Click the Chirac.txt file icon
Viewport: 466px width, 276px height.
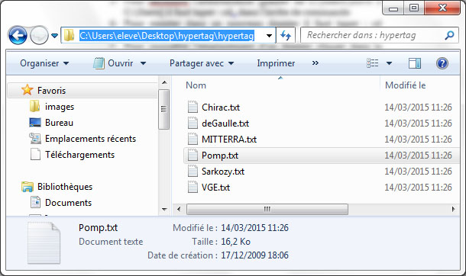click(193, 107)
